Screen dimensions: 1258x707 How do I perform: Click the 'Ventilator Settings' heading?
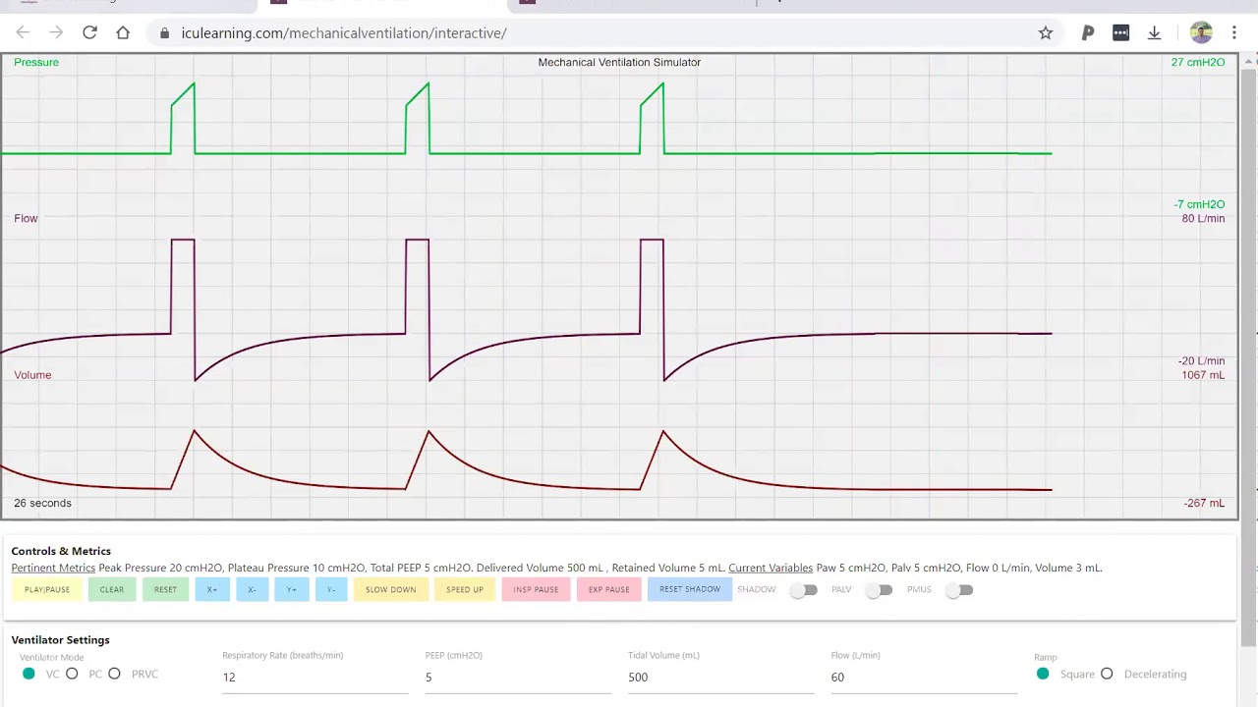(60, 640)
